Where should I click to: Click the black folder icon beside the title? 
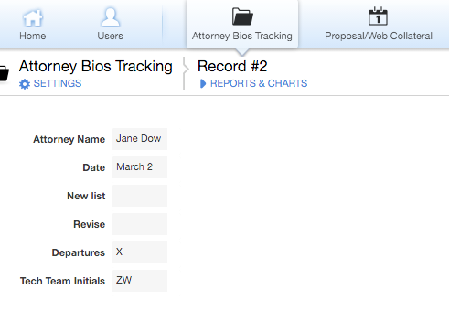pos(4,73)
